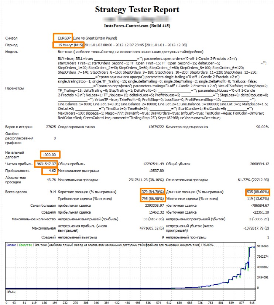274x305 pixels.
Task: Click the '4908182' chart axis value
Action: (x=263, y=267)
